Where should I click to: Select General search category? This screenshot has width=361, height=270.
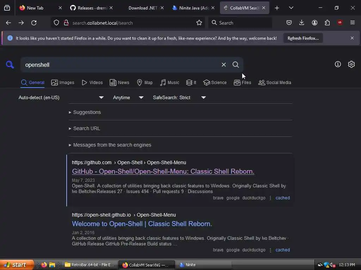click(32, 82)
